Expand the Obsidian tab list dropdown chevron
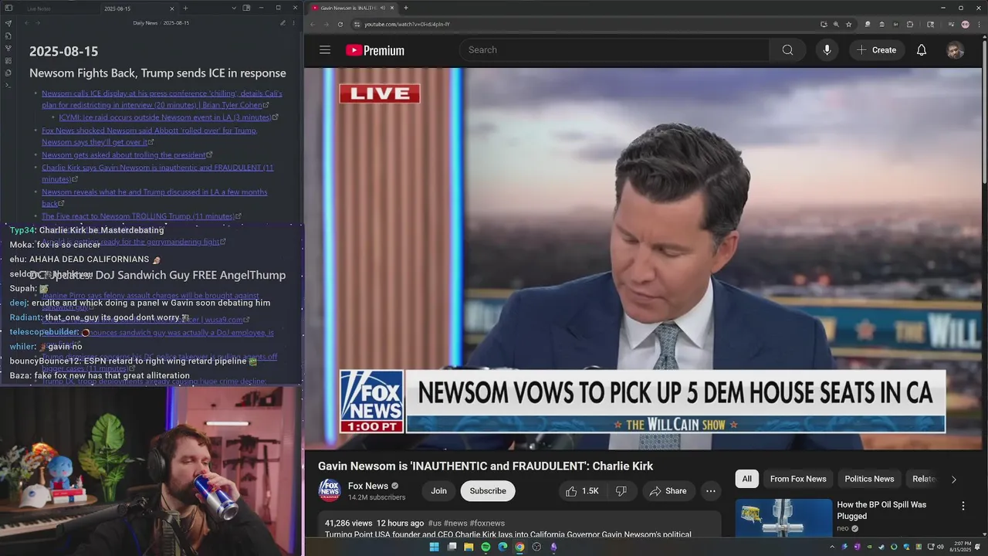Image resolution: width=988 pixels, height=556 pixels. [234, 8]
